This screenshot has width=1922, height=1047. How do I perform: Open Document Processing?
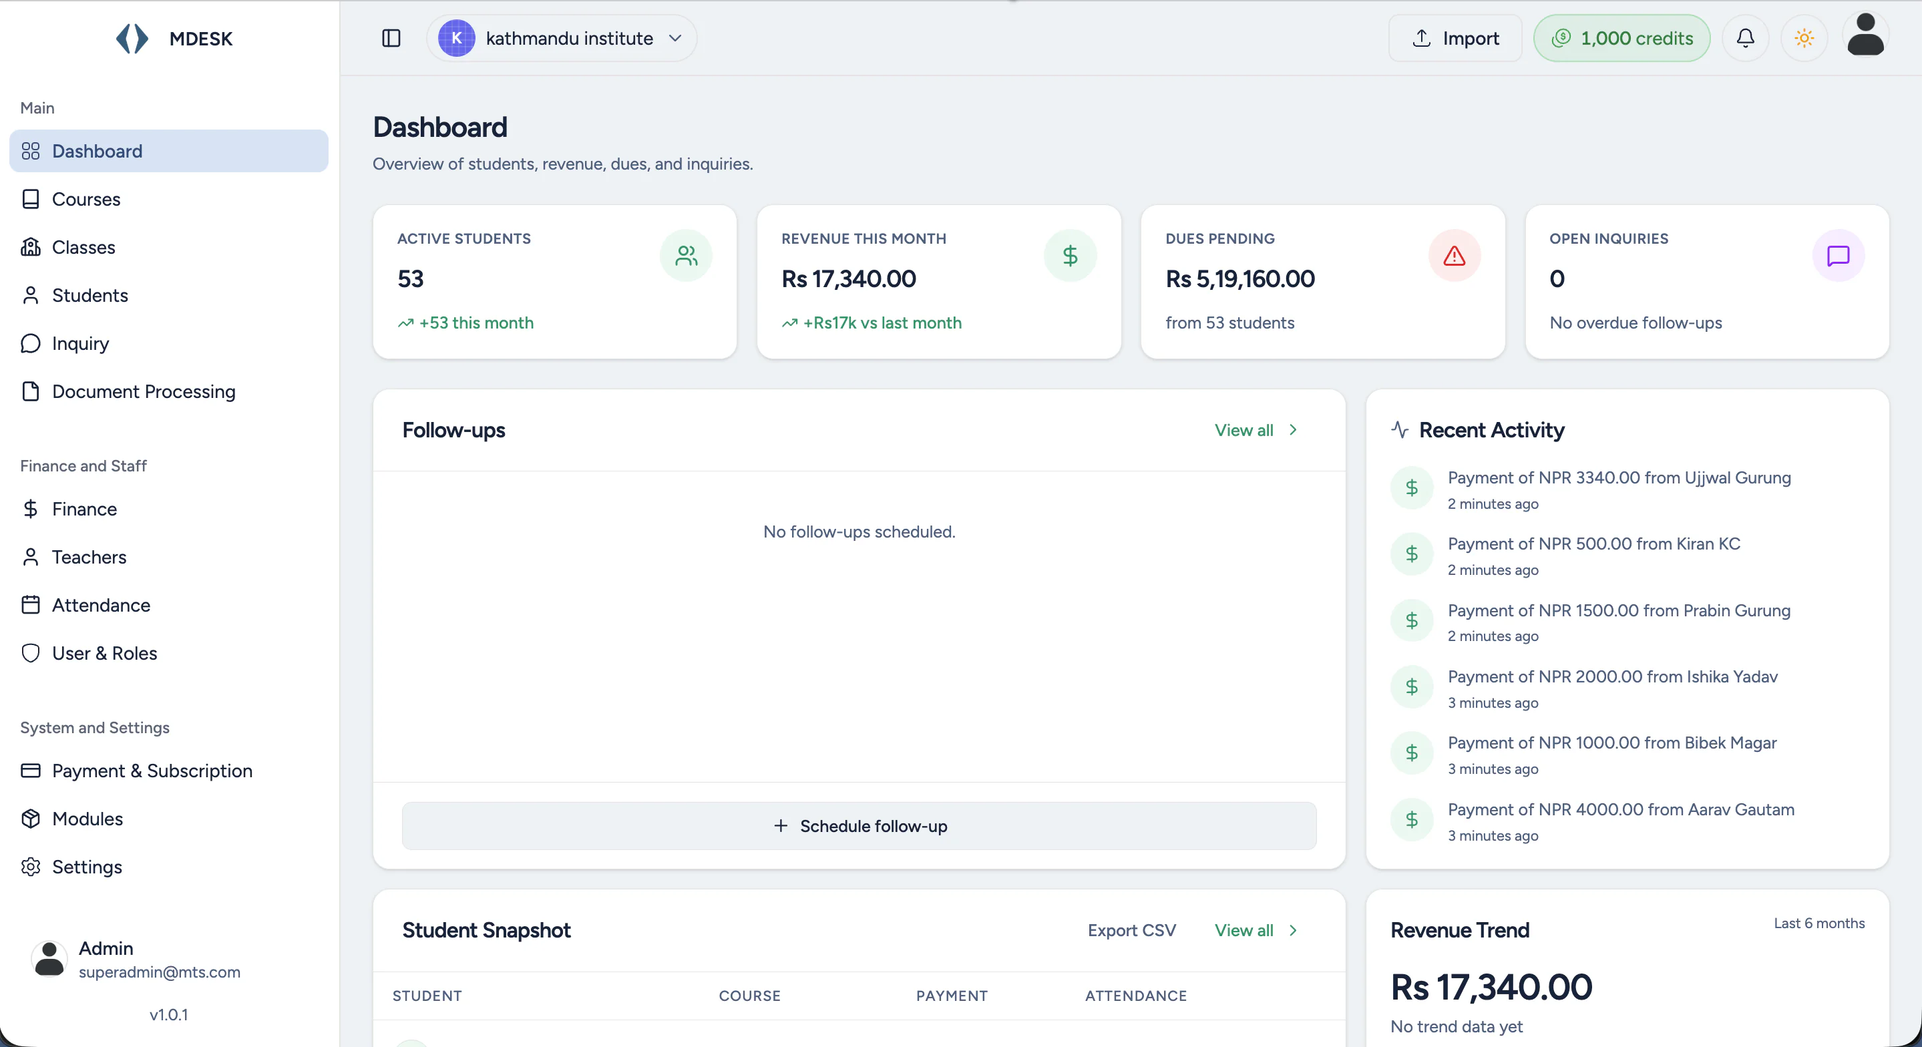click(x=168, y=392)
